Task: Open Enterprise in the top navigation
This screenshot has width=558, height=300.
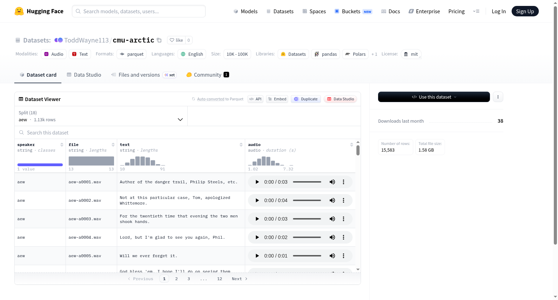Action: [424, 11]
